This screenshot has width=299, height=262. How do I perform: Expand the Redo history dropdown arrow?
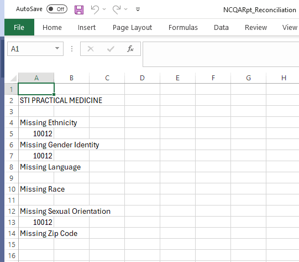pyautogui.click(x=125, y=9)
